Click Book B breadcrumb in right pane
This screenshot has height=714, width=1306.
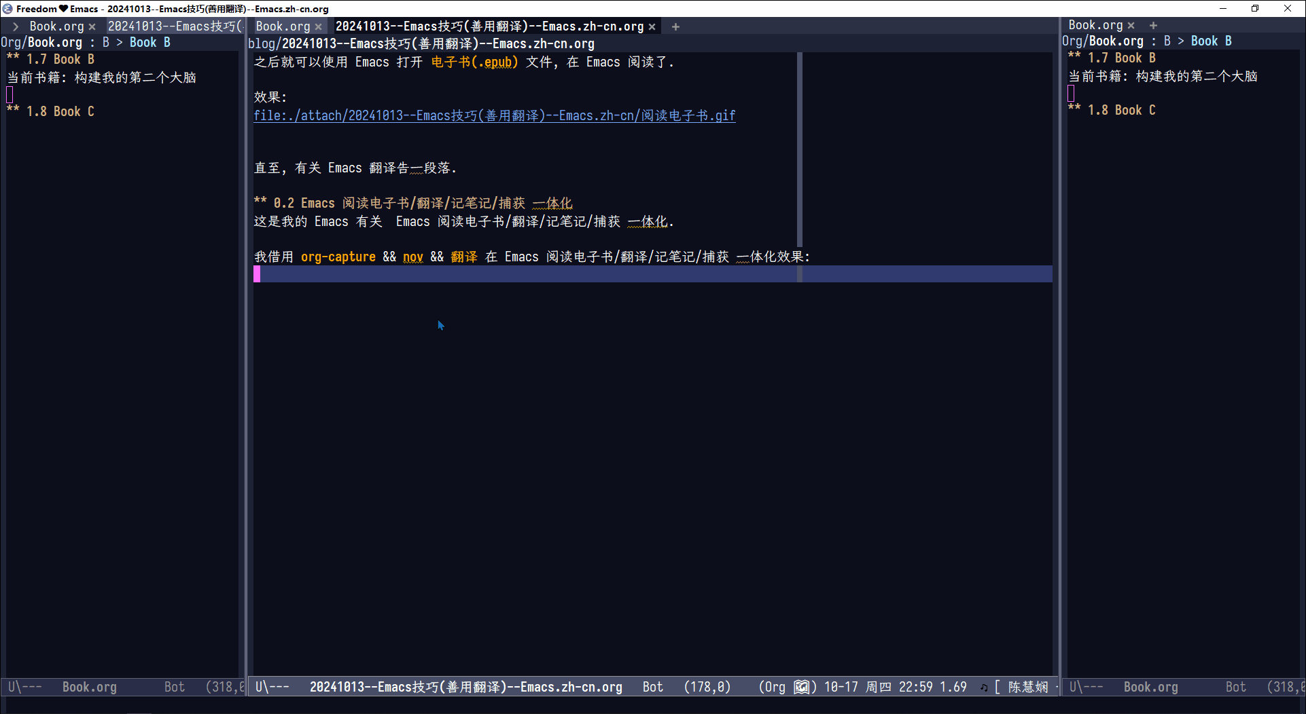tap(1211, 41)
